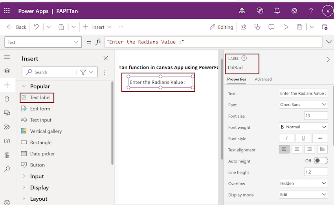Open the Display mode dropdown

click(x=303, y=194)
